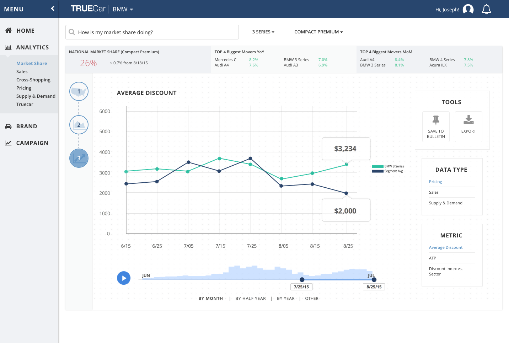The image size is (509, 343).
Task: Click Audi A3 in YoY movers
Action: pyautogui.click(x=291, y=65)
